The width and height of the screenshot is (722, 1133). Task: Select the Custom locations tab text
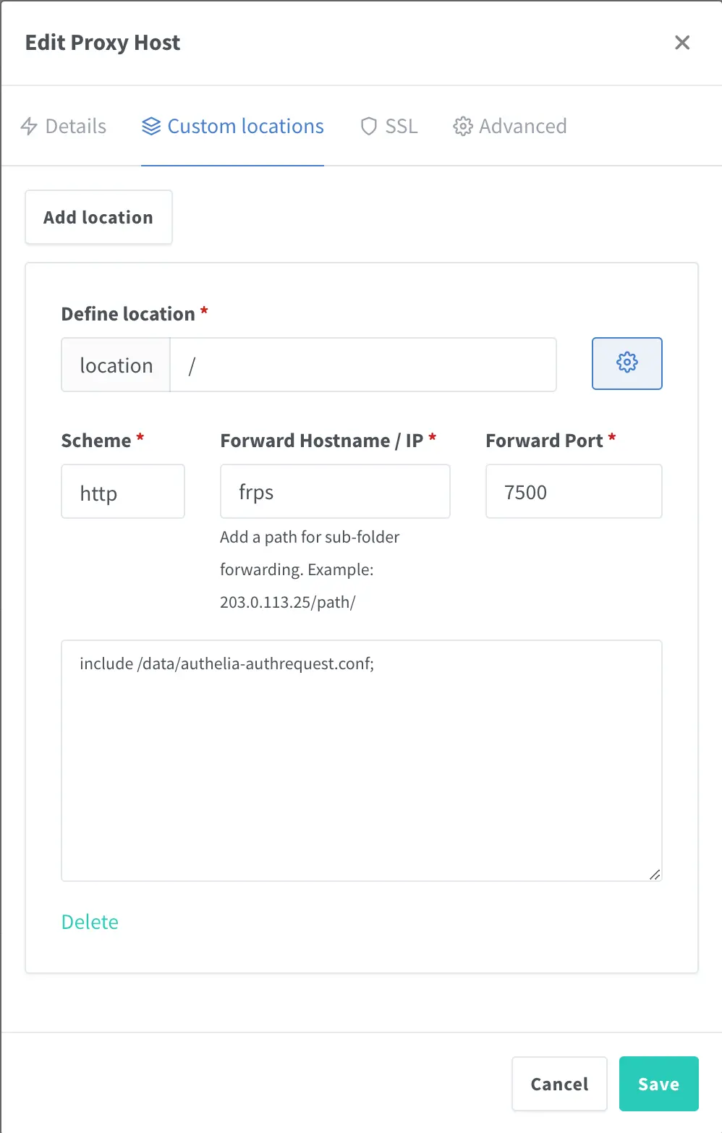click(245, 127)
